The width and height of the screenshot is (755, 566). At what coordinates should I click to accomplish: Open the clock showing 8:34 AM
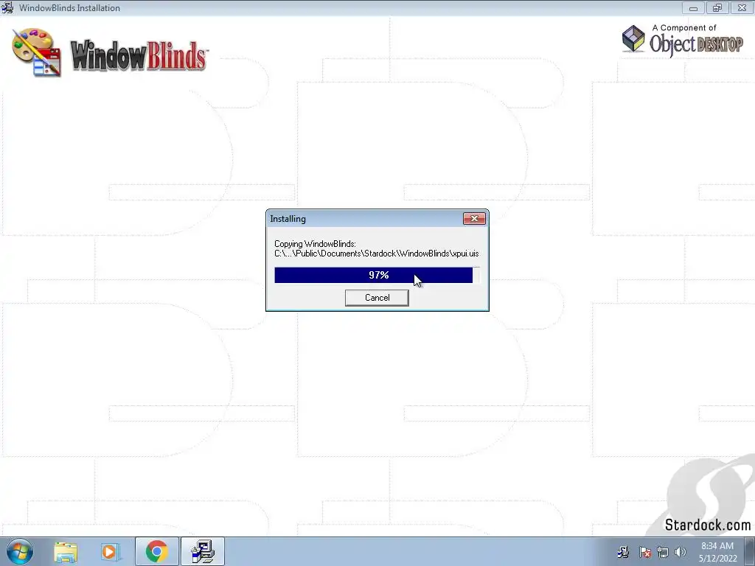pyautogui.click(x=717, y=552)
